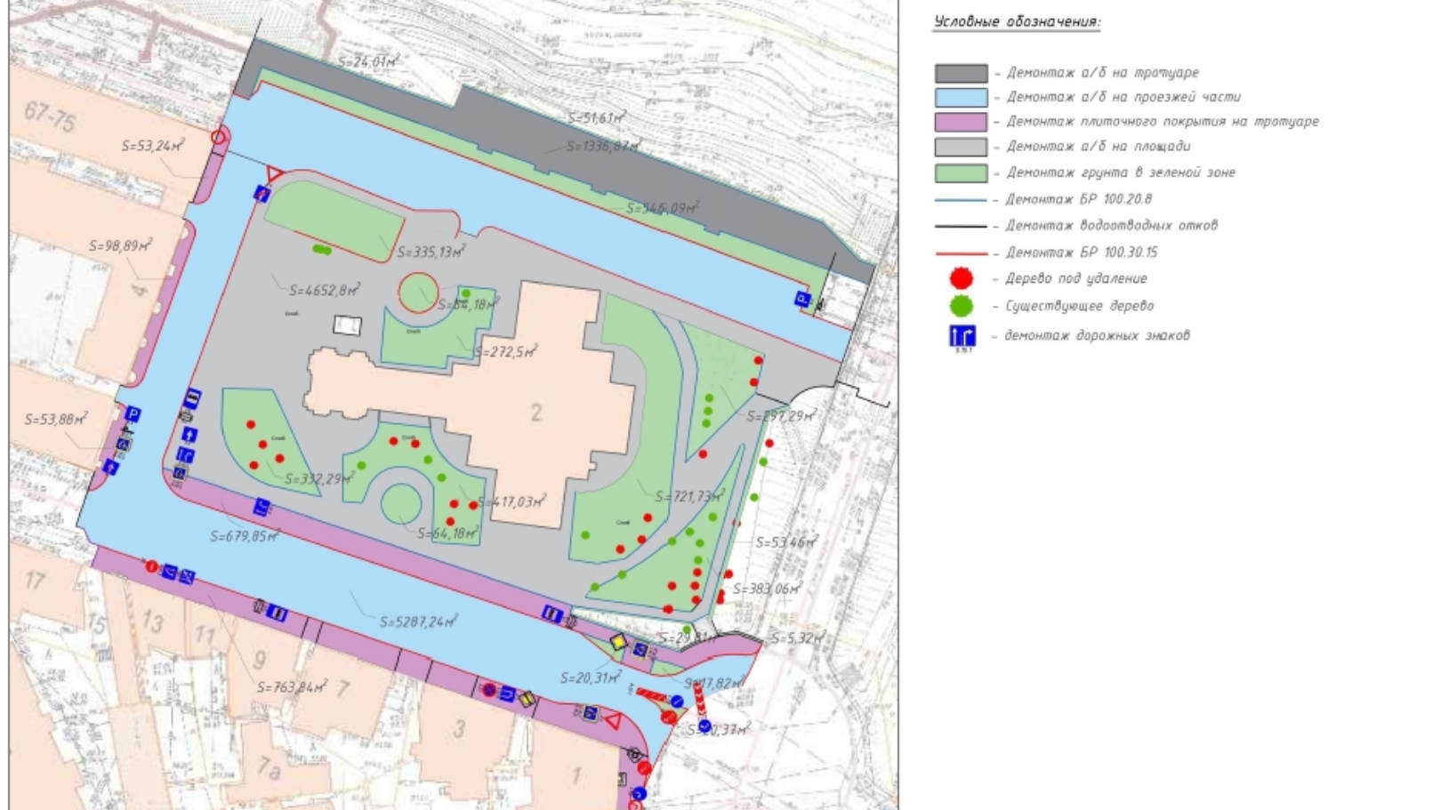Click the dark gray sidewalk asphalt legend swatch

click(x=961, y=73)
